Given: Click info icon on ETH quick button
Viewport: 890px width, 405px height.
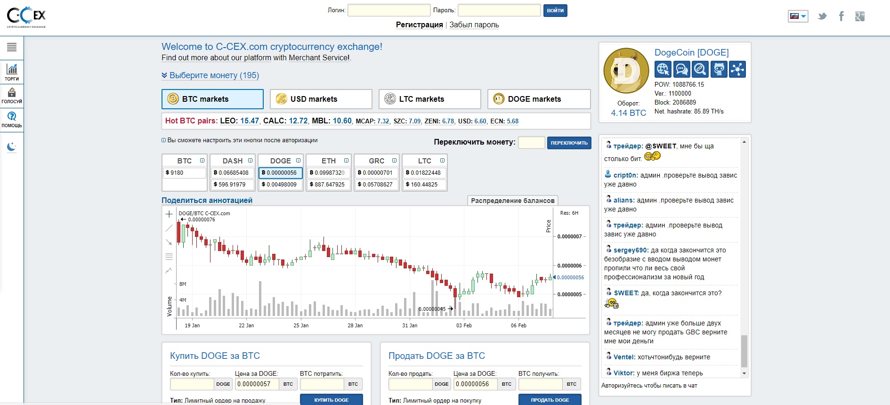Looking at the screenshot, I should point(346,161).
